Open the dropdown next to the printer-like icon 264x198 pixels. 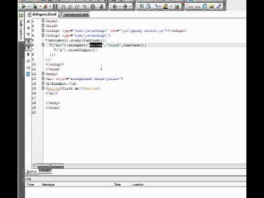(160, 7)
